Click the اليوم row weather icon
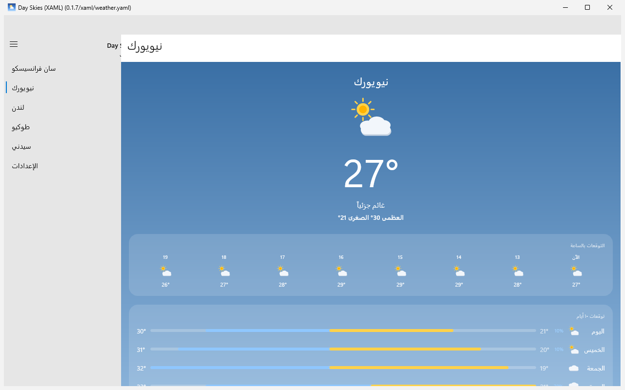The image size is (625, 390). point(574,331)
